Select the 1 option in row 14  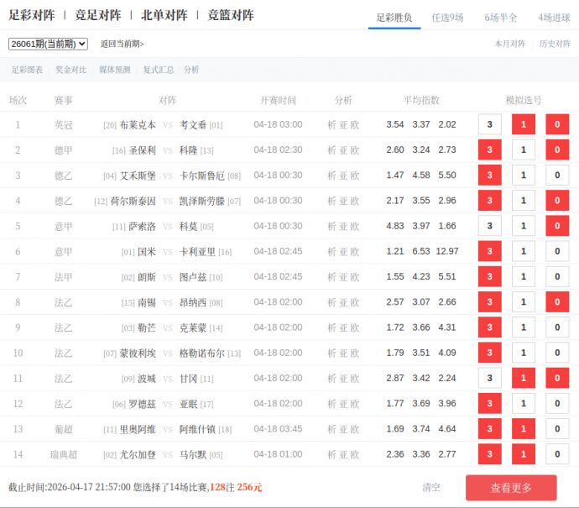[523, 454]
